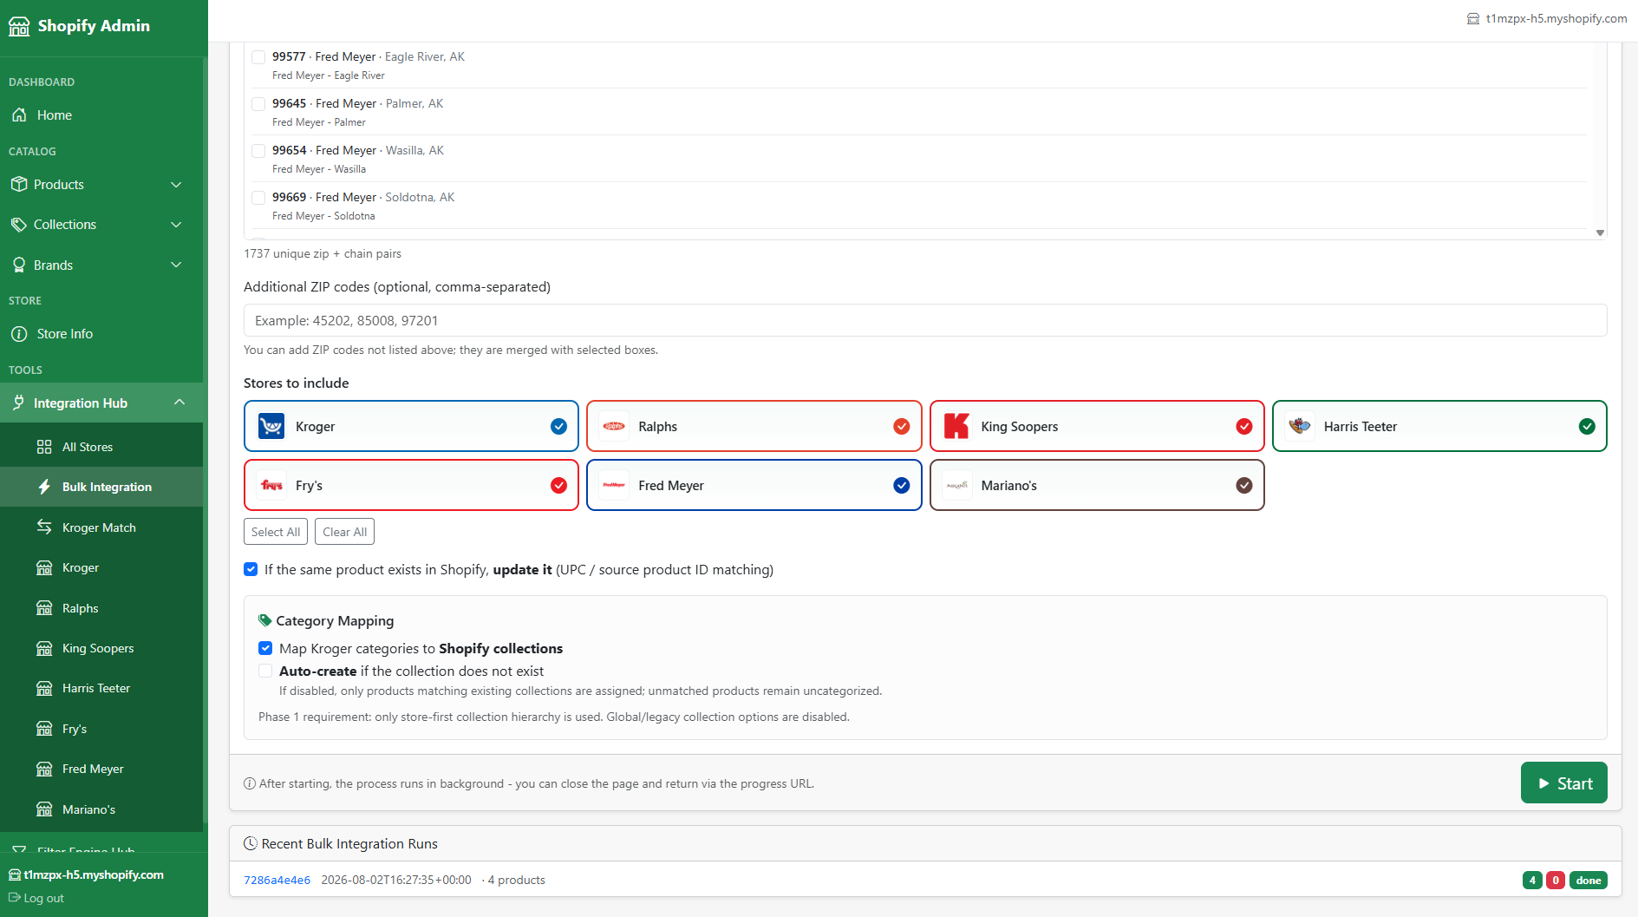Open Store Info in the sidebar
Viewport: 1638px width, 917px height.
tap(101, 334)
